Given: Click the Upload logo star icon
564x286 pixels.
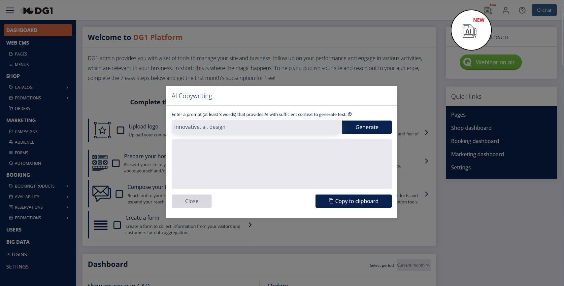Looking at the screenshot, I should point(102,130).
